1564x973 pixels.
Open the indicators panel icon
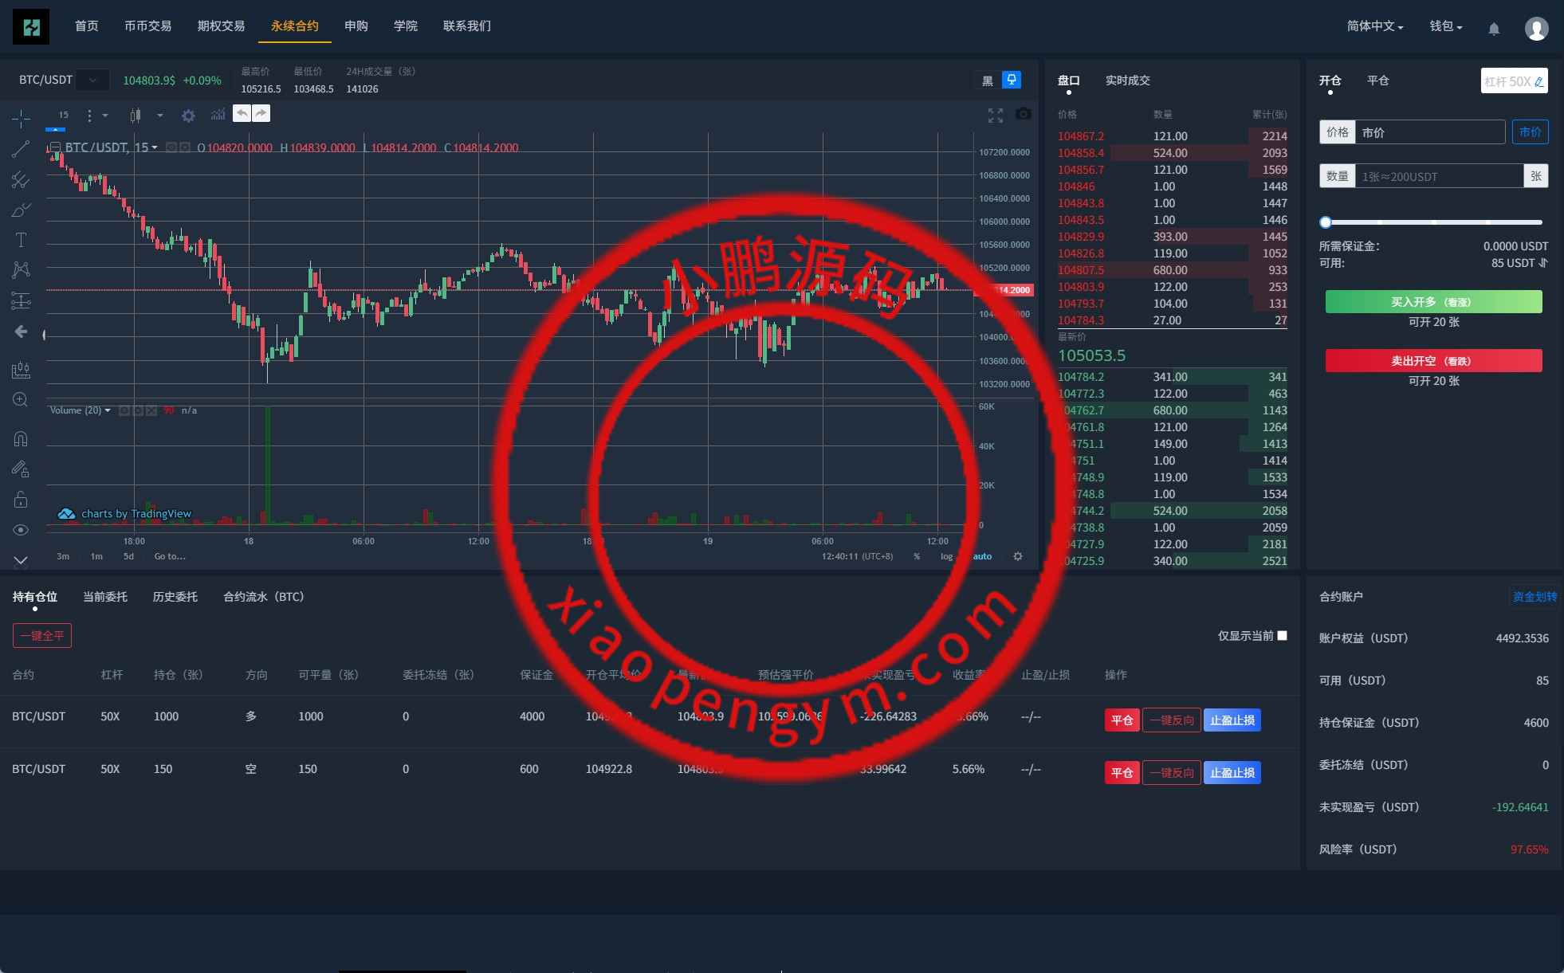(218, 116)
